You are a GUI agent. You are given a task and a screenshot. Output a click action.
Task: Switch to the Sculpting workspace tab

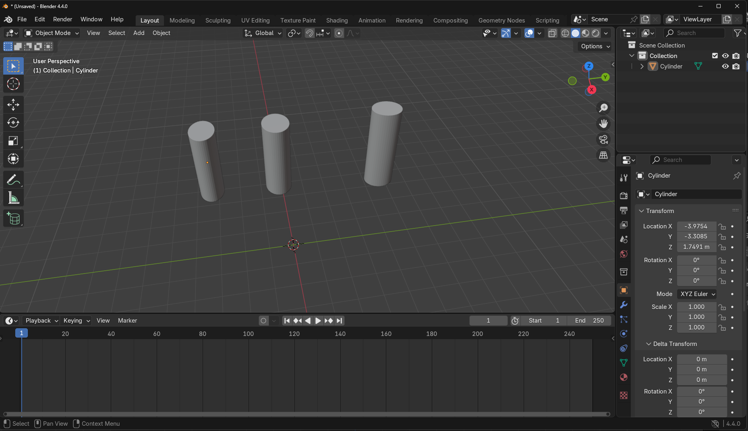point(218,20)
